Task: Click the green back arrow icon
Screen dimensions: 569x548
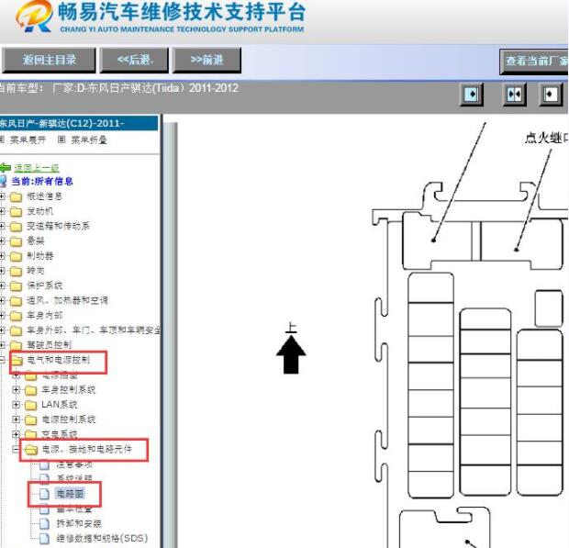Action: 6,168
